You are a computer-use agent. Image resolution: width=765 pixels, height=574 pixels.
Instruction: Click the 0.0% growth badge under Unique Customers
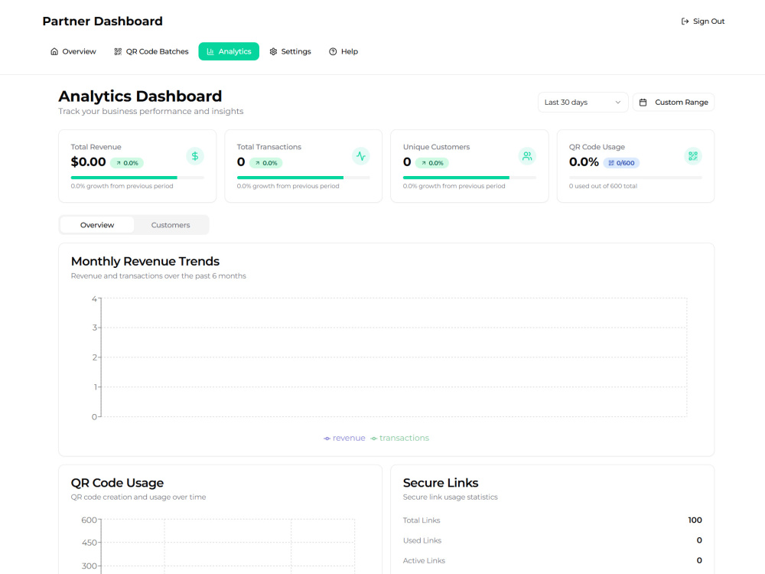(x=431, y=163)
